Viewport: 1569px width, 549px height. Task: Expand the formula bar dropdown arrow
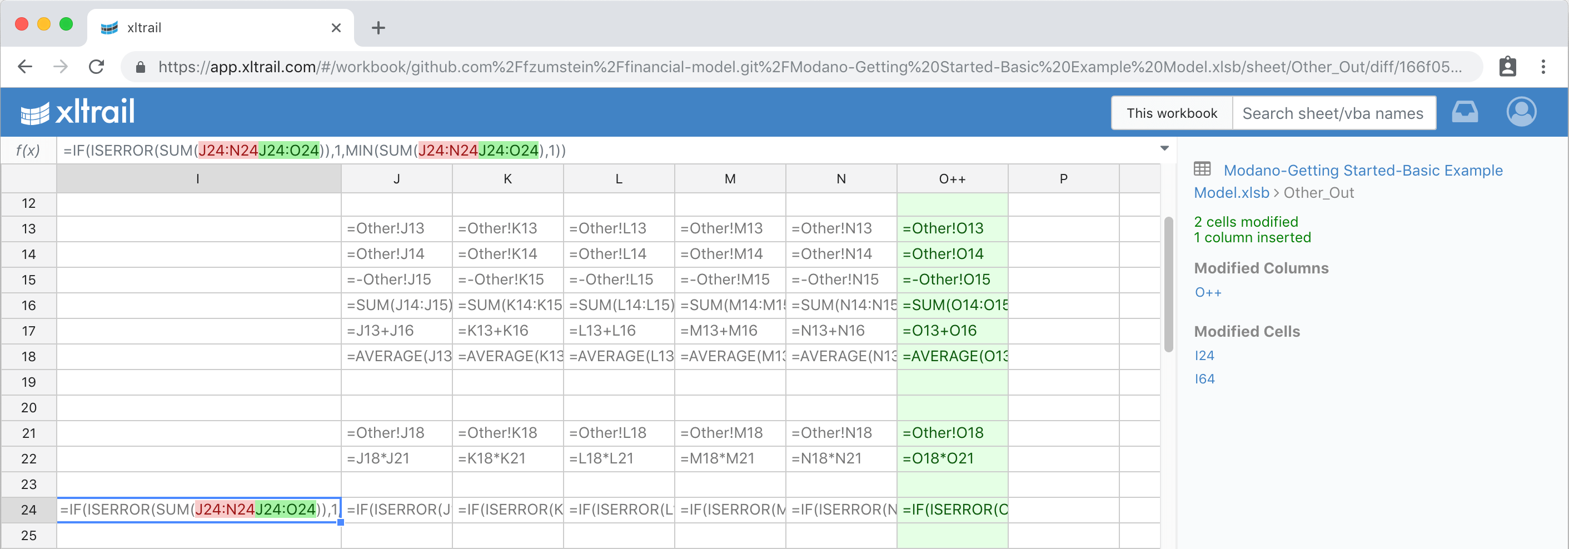click(x=1164, y=149)
